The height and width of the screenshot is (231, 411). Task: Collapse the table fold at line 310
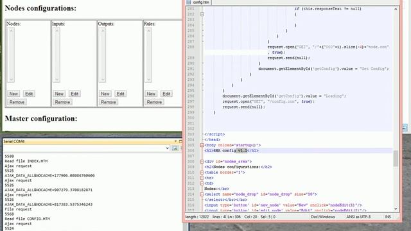point(202,173)
